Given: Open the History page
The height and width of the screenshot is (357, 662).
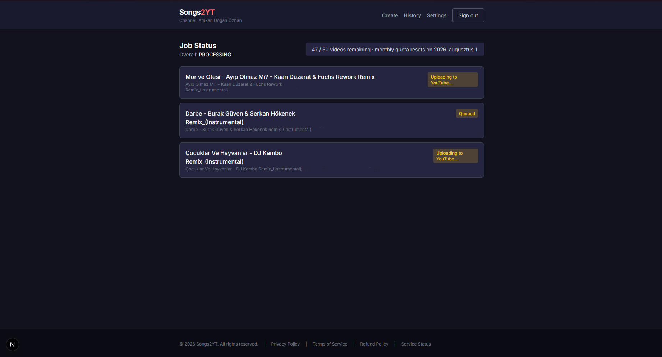Looking at the screenshot, I should click(x=412, y=15).
